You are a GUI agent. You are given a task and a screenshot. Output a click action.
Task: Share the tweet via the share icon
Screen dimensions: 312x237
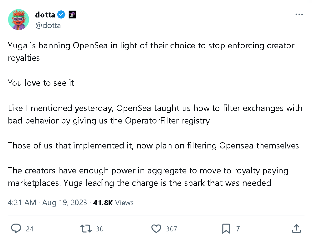click(296, 229)
